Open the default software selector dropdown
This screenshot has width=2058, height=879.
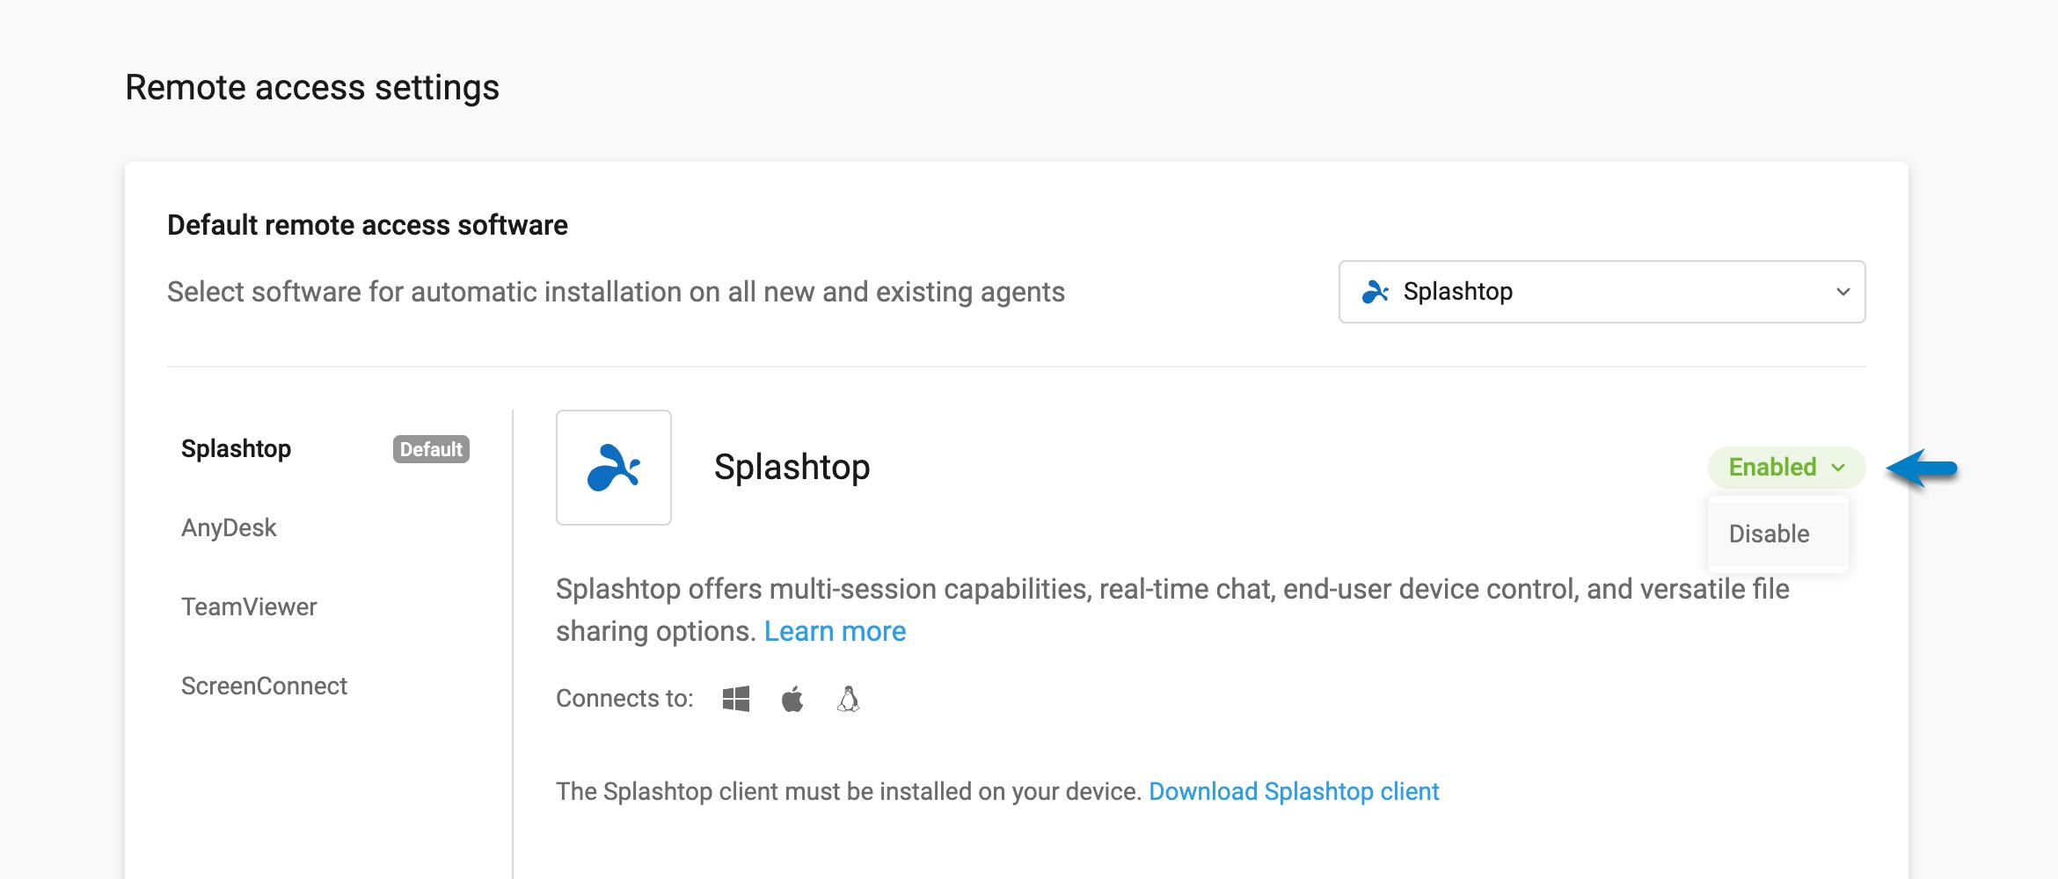(1601, 291)
